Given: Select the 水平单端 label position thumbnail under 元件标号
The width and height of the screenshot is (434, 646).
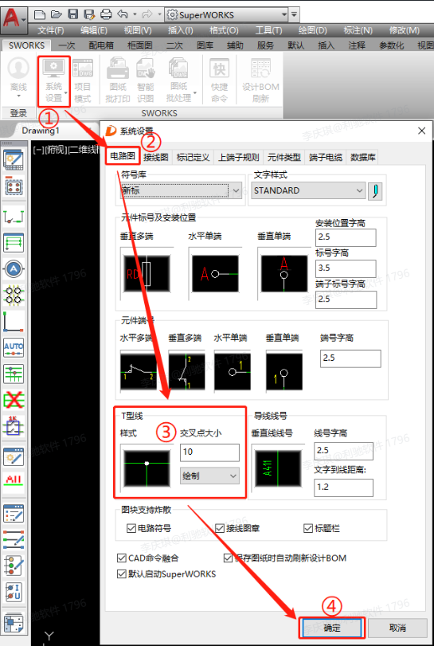Looking at the screenshot, I should (x=215, y=273).
